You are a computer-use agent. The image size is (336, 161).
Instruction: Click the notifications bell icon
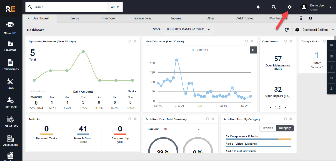point(258,7)
